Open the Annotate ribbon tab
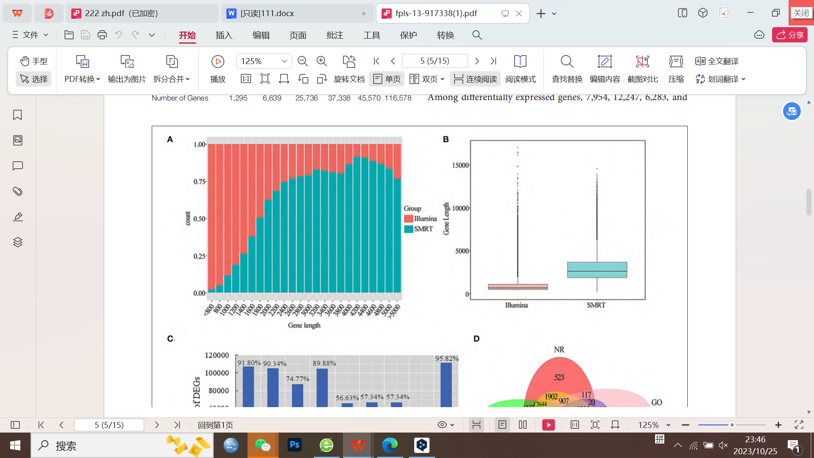 (x=335, y=35)
